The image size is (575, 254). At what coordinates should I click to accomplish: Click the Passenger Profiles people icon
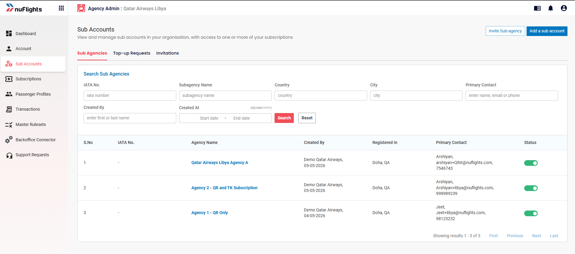click(x=9, y=94)
